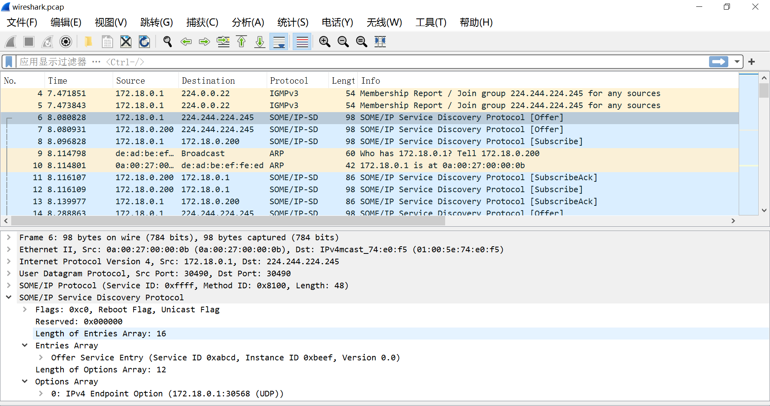Start capturing packets with the shark fin icon
The width and height of the screenshot is (770, 406).
tap(11, 42)
